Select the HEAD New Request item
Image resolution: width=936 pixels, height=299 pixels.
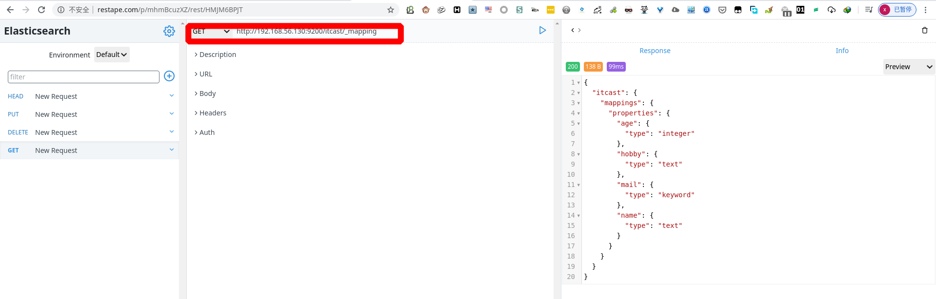click(x=90, y=96)
